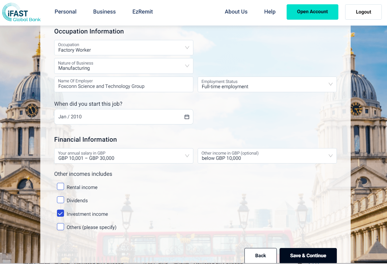Viewport: 387px width, 264px height.
Task: Select EzRemit in the navigation bar
Action: pos(143,12)
